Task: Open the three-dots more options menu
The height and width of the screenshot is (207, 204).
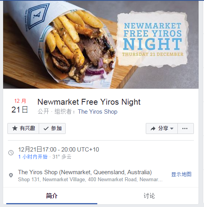Action: pos(186,128)
